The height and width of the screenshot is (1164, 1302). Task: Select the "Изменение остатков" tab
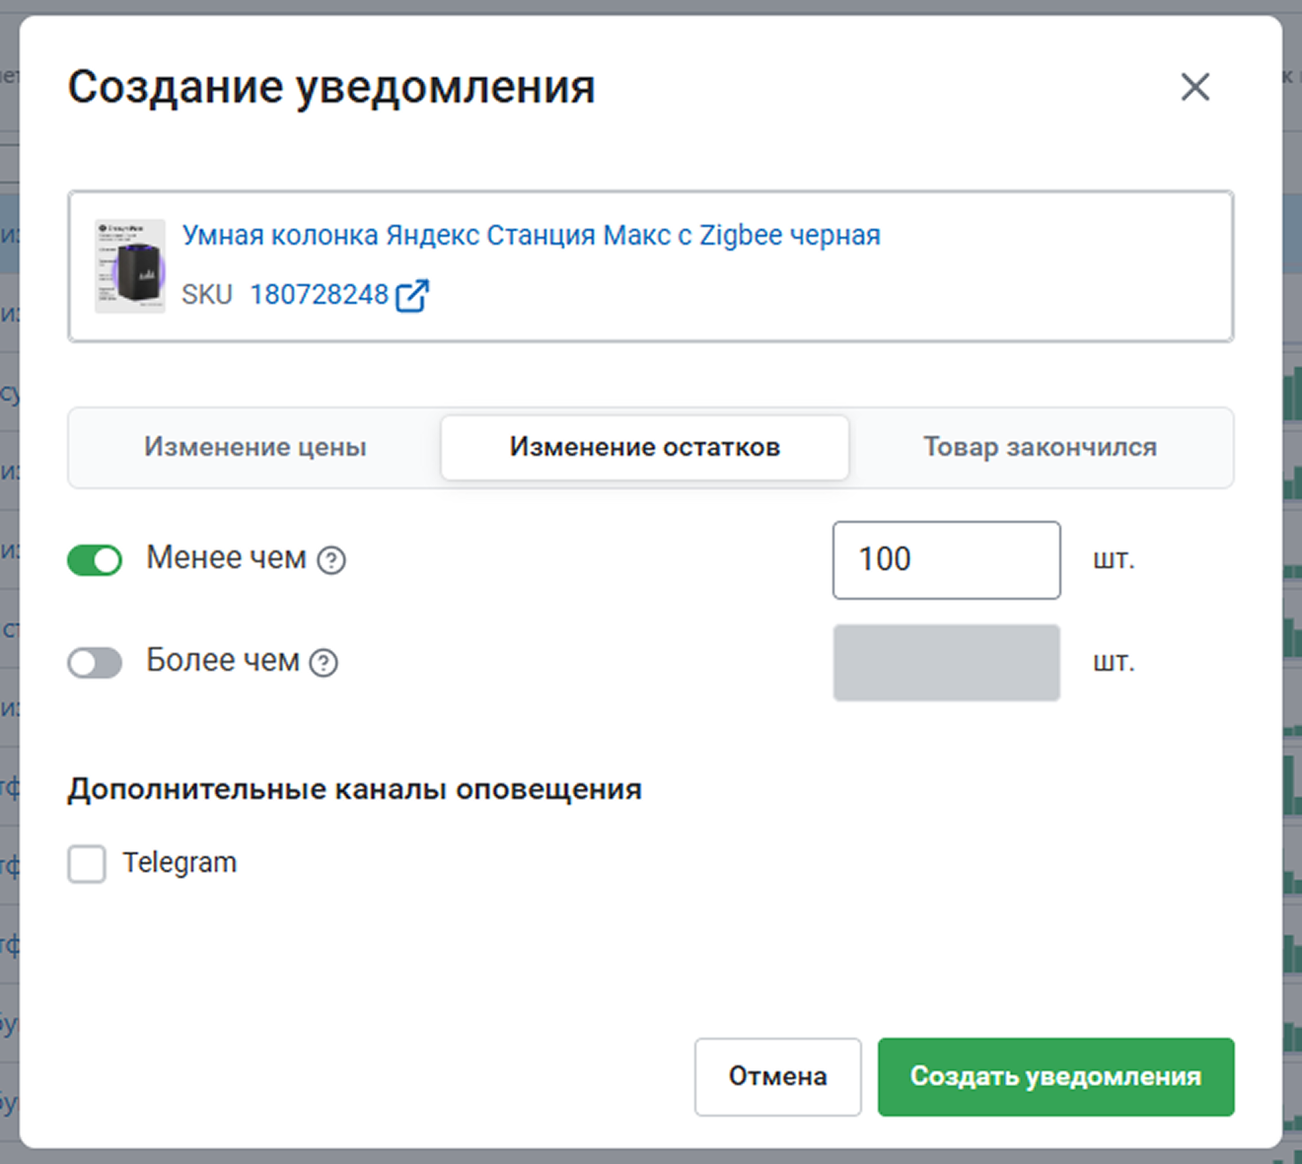click(x=644, y=448)
